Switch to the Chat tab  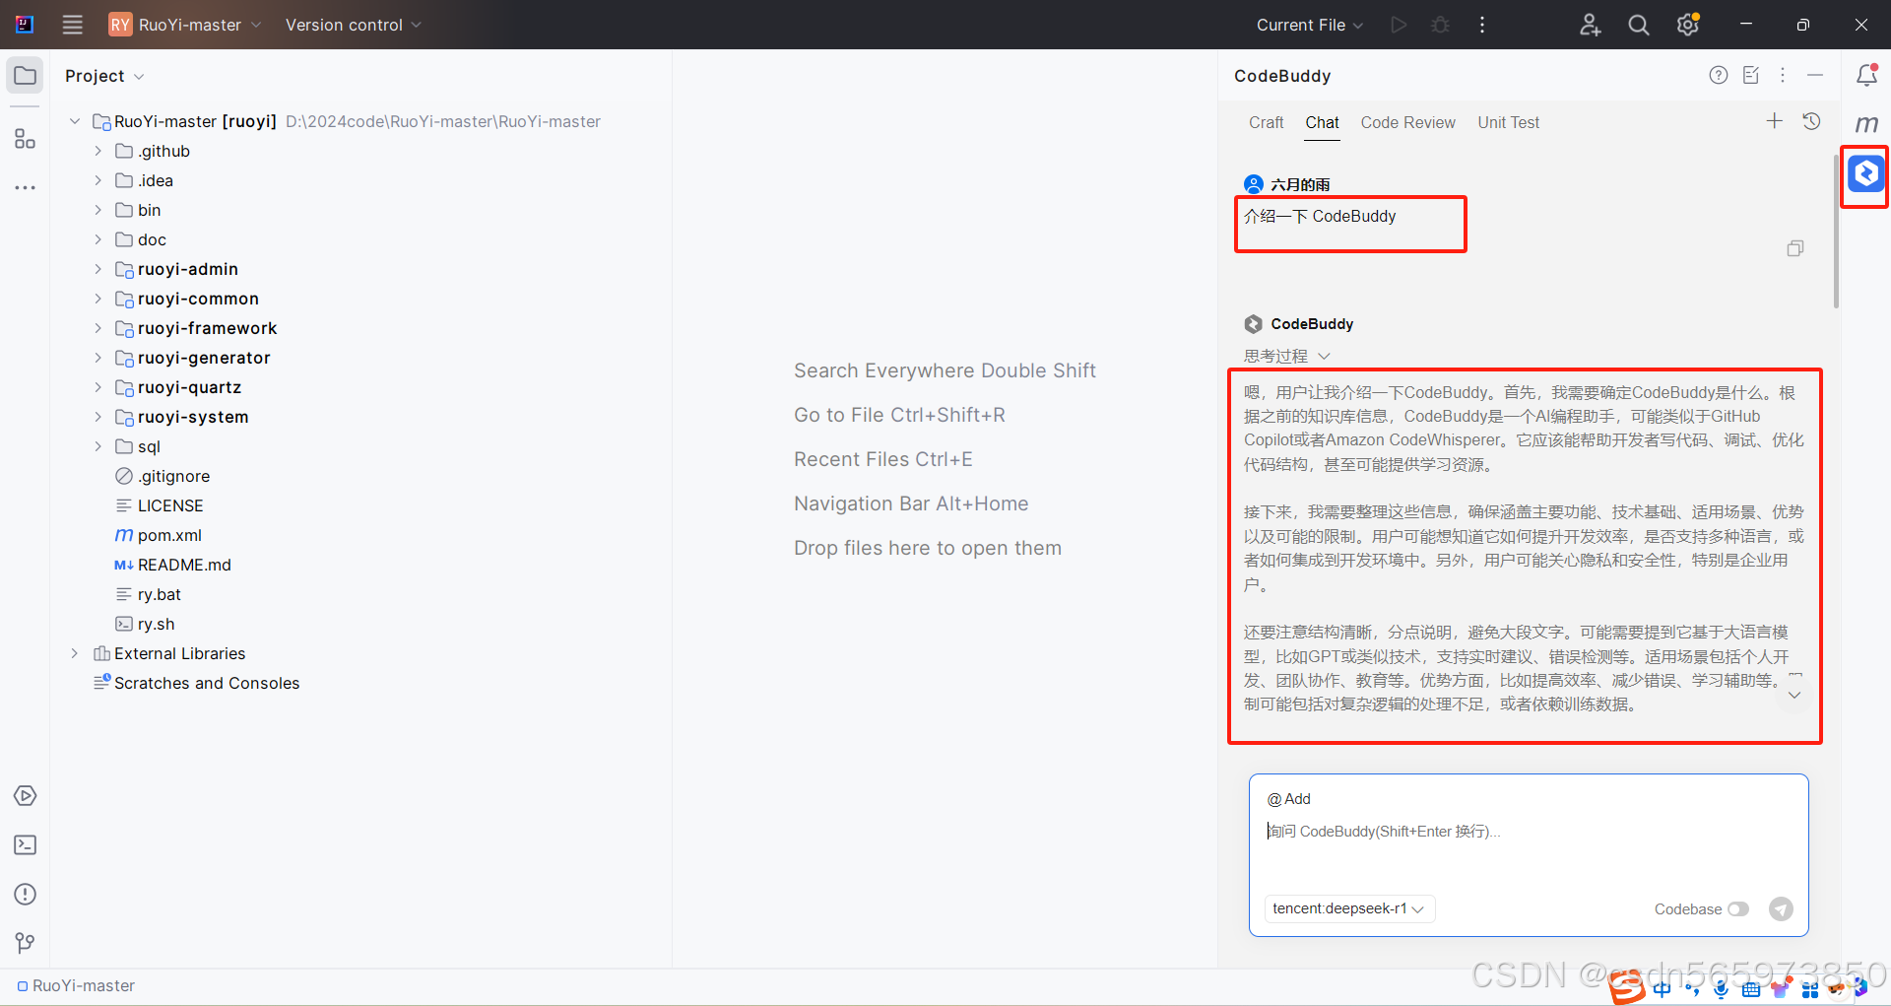1322,122
